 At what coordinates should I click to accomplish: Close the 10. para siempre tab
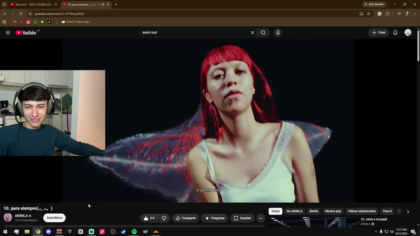point(108,5)
